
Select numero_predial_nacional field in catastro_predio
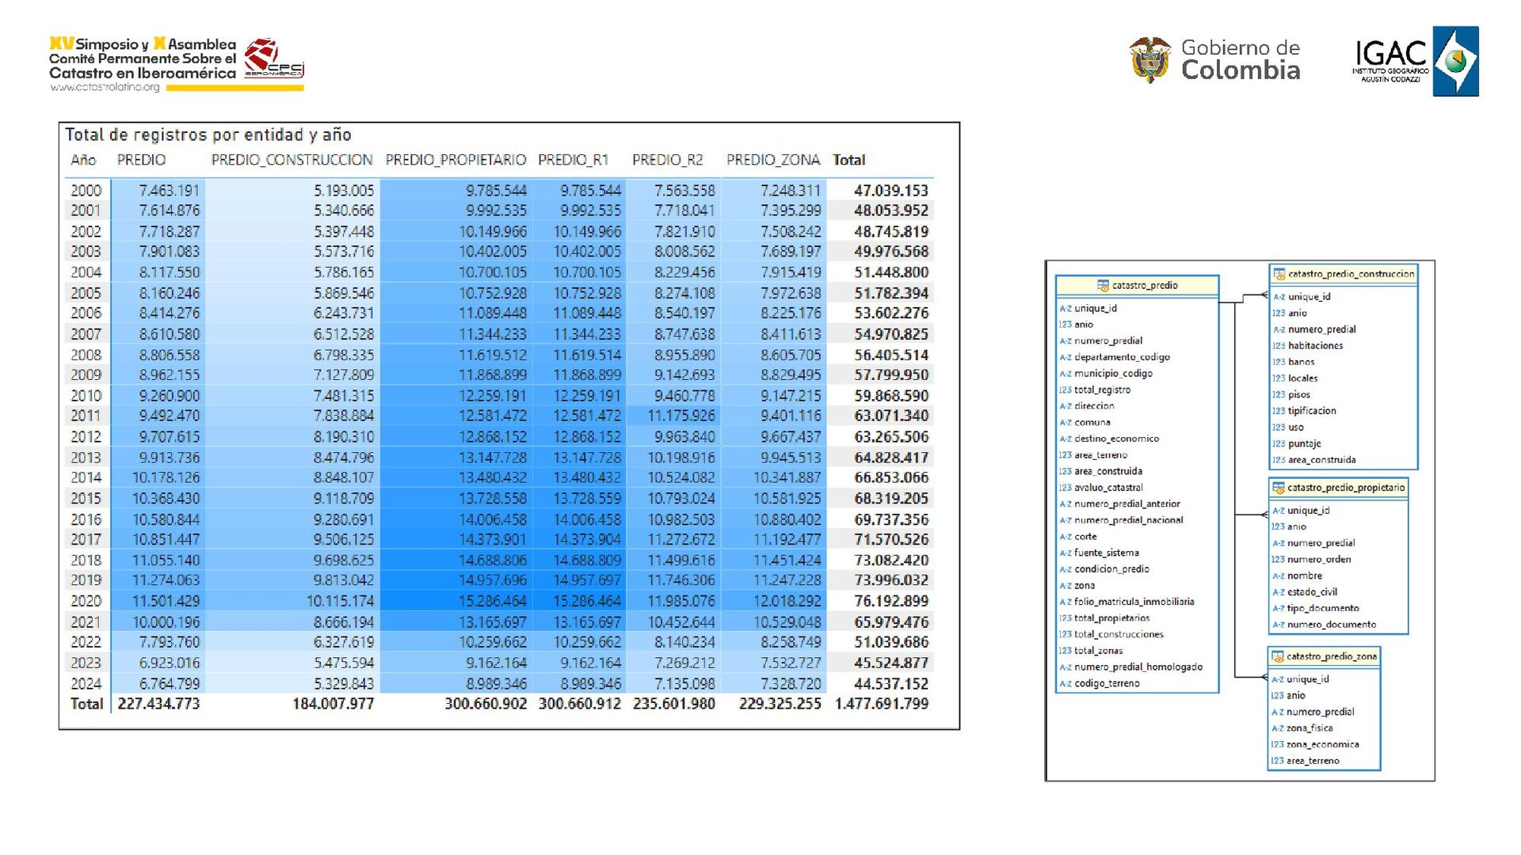click(1128, 520)
